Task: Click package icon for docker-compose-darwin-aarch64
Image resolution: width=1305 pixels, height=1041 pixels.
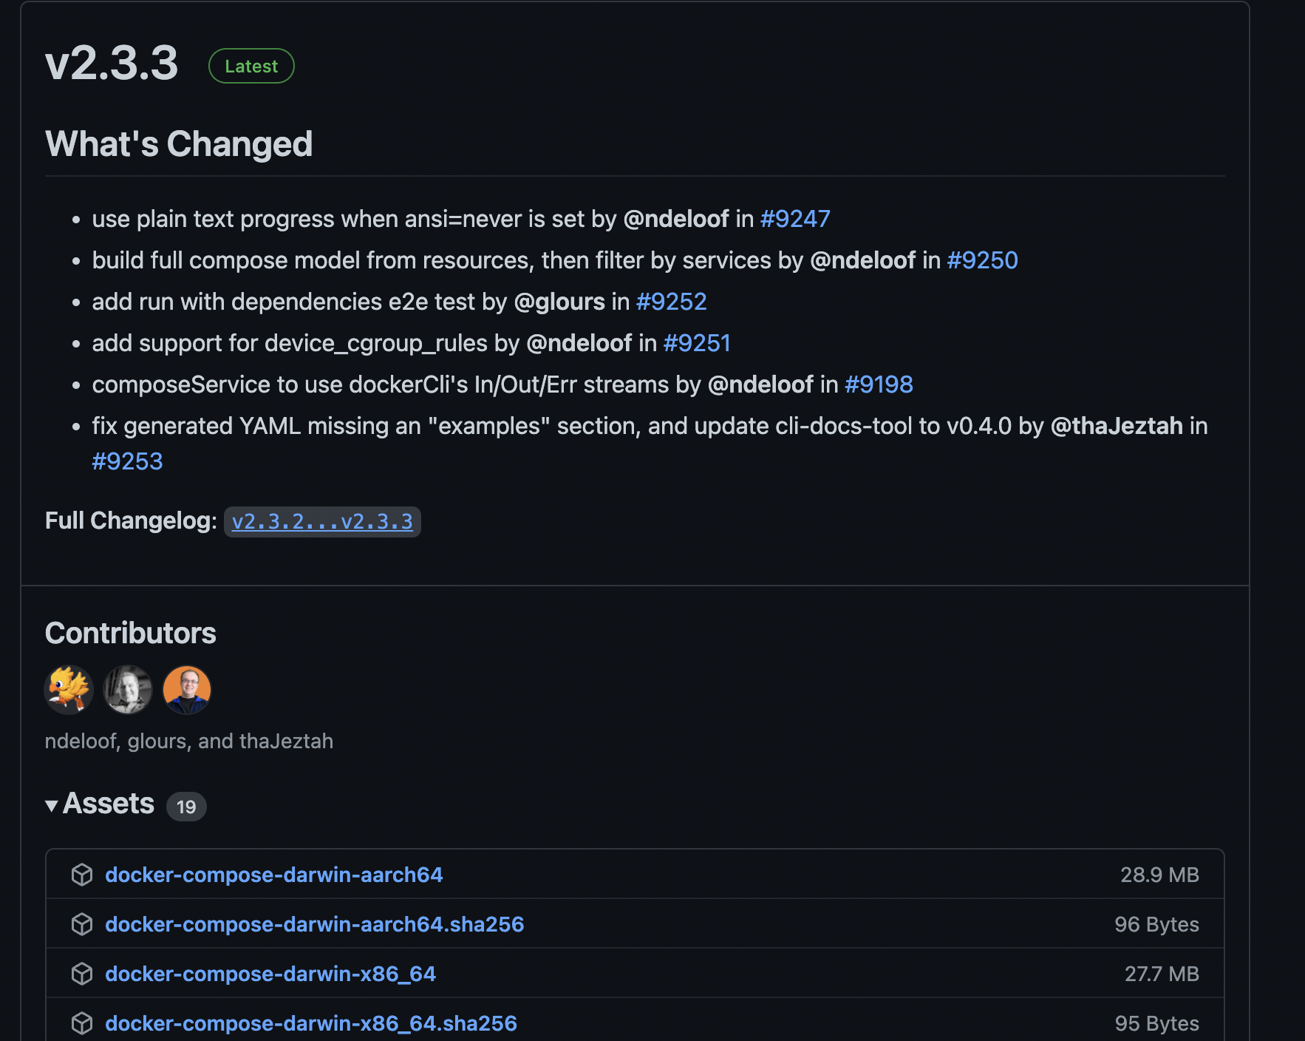Action: point(82,875)
